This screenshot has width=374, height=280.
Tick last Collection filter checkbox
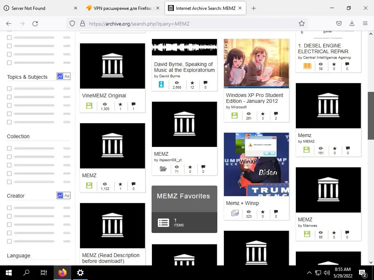(x=9, y=182)
